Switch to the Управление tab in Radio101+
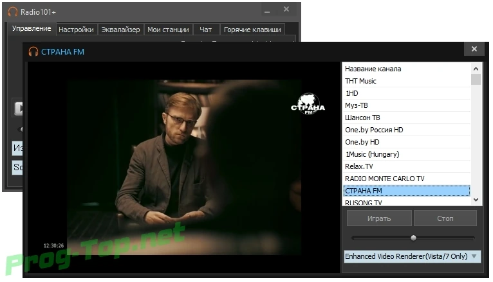Screen dimensions: 493x282 pyautogui.click(x=31, y=28)
